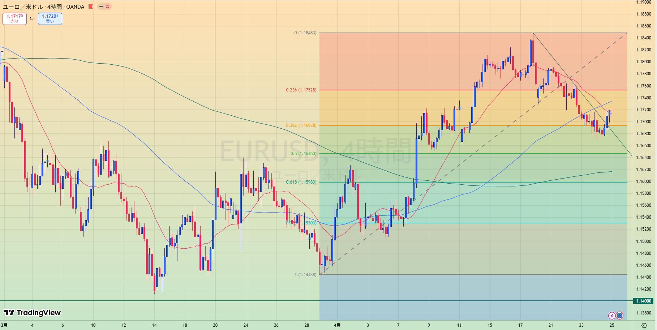Click the red flag icon beside OANDA
This screenshot has width=657, height=330.
click(x=91, y=7)
